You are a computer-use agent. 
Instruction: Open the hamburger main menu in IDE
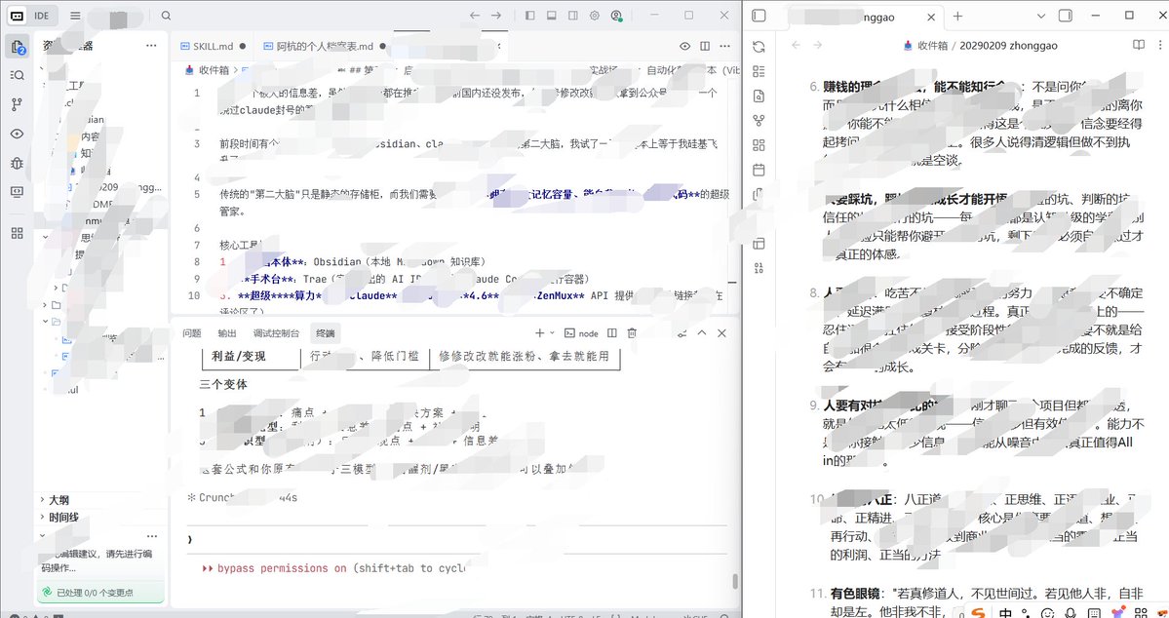tap(75, 16)
